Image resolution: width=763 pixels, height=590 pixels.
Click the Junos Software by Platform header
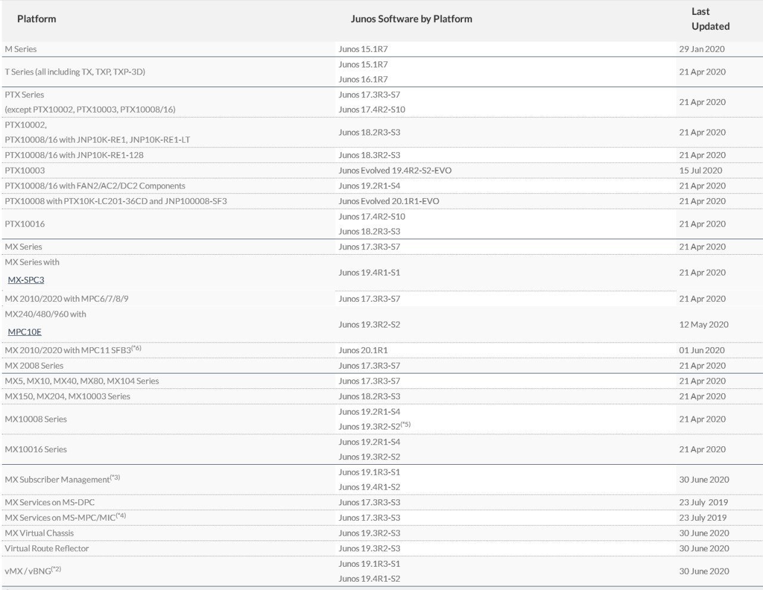(x=411, y=19)
